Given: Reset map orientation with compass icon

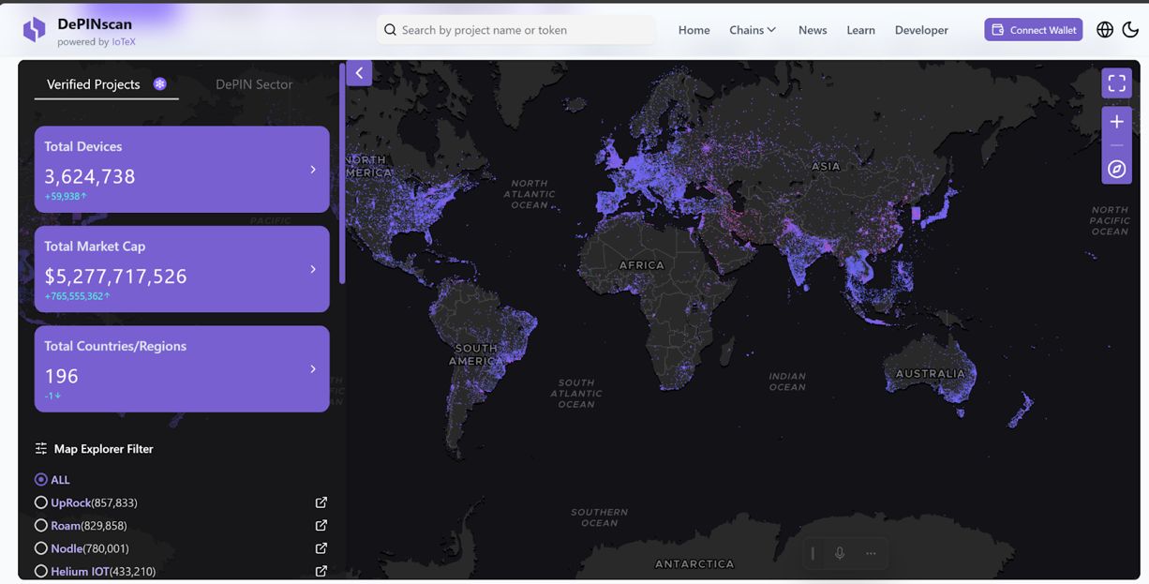Looking at the screenshot, I should tap(1116, 169).
